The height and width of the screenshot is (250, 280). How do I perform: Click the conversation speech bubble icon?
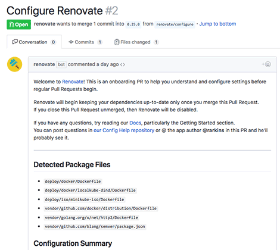[x=15, y=42]
